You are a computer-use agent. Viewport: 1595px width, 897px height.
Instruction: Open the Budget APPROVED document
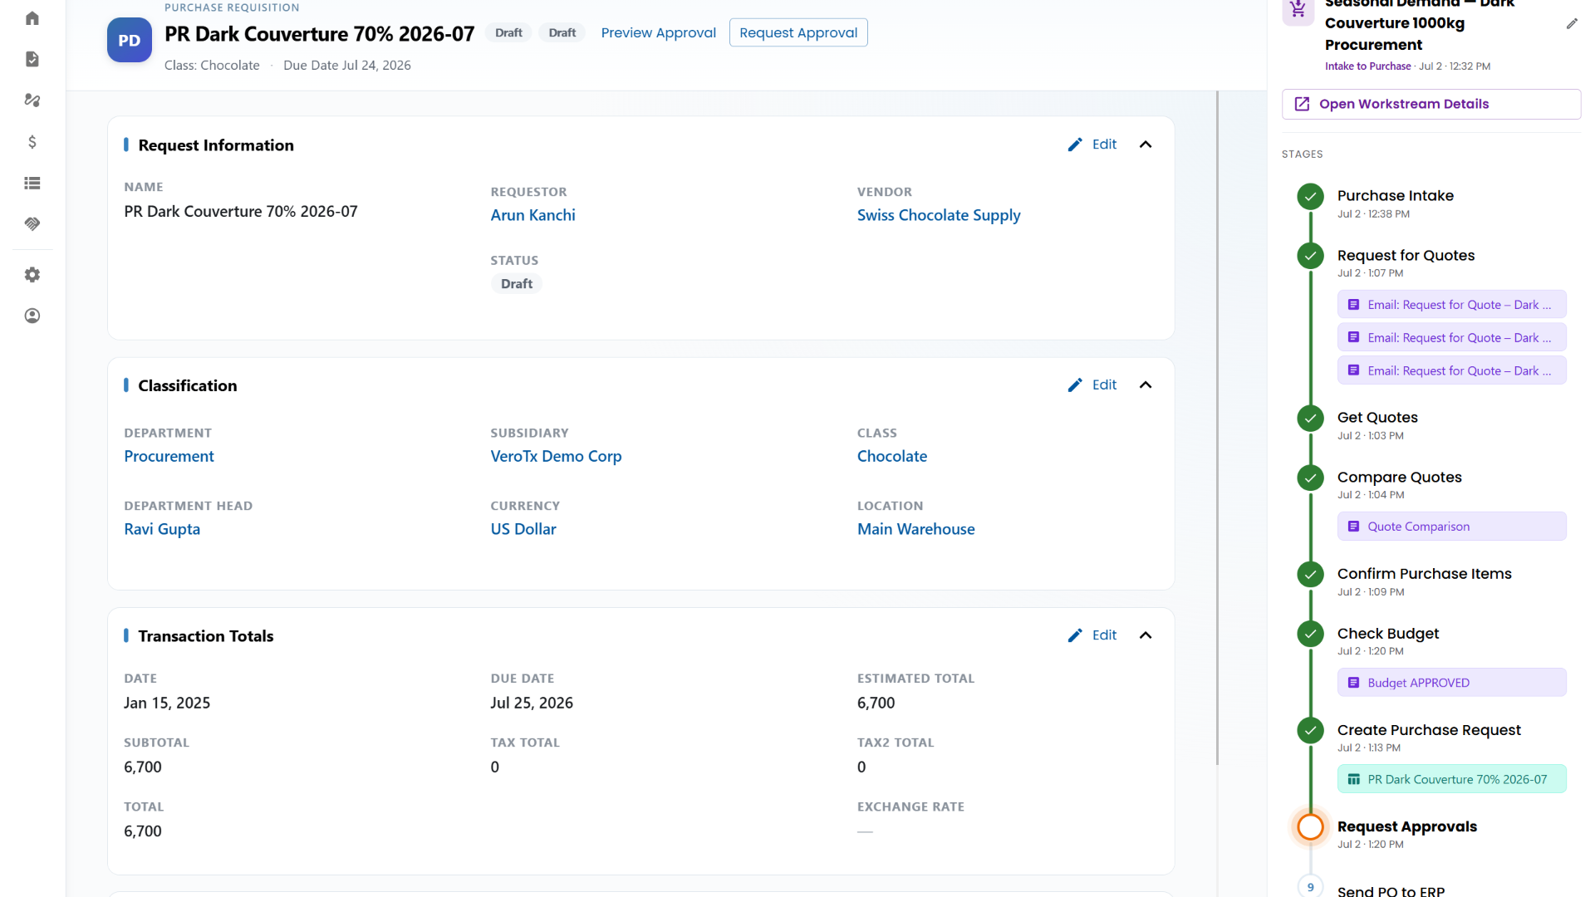tap(1451, 683)
